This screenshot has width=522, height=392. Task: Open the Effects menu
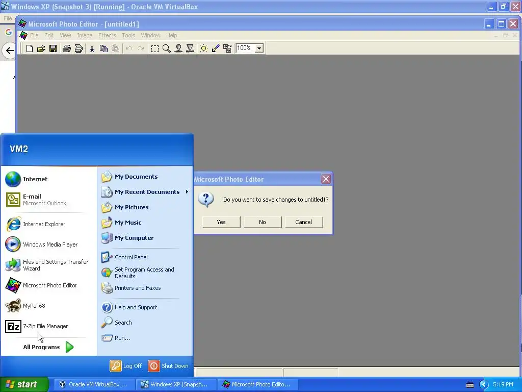click(x=107, y=35)
